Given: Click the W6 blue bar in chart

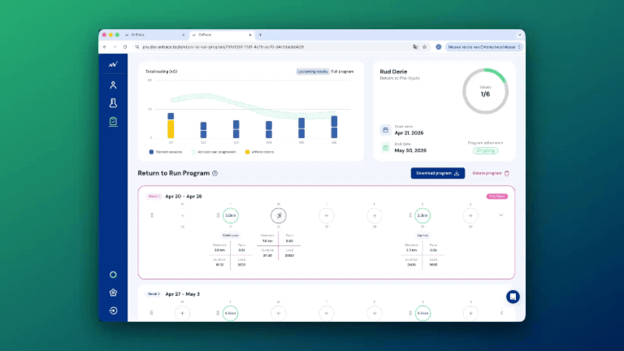Looking at the screenshot, I should [x=334, y=127].
